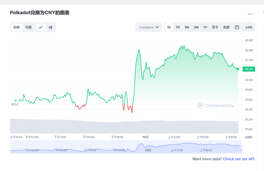Open the calendar date range picker

pyautogui.click(x=237, y=27)
